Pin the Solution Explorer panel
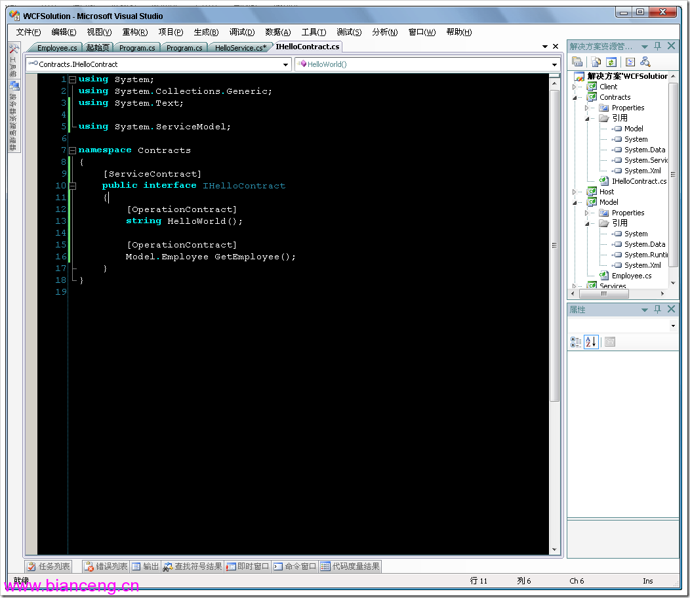 [657, 46]
